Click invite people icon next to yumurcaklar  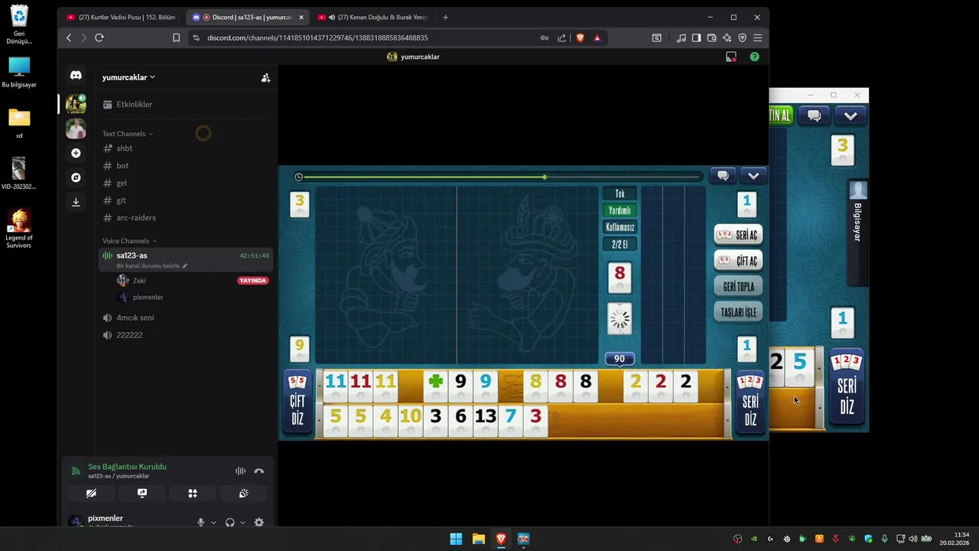[265, 77]
